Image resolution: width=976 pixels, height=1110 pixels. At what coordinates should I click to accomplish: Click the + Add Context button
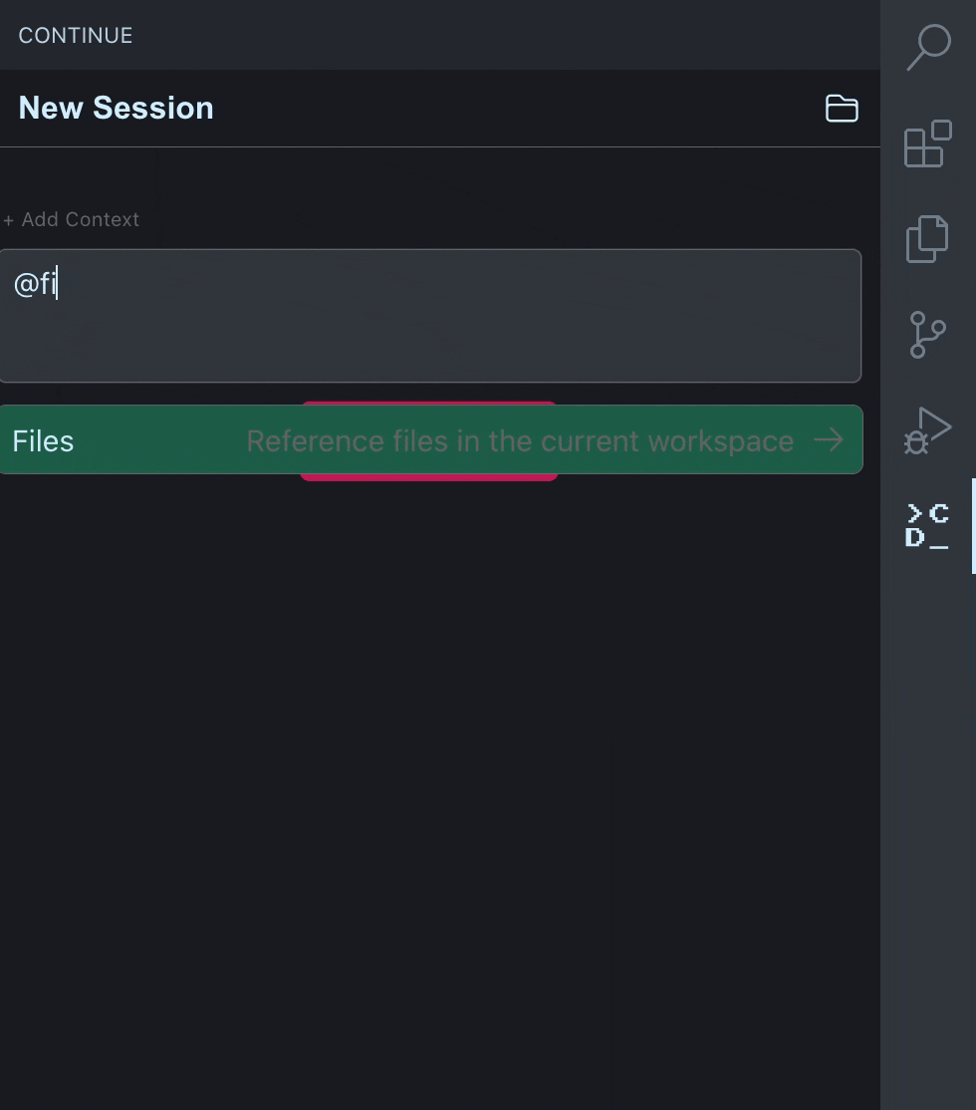(x=71, y=219)
